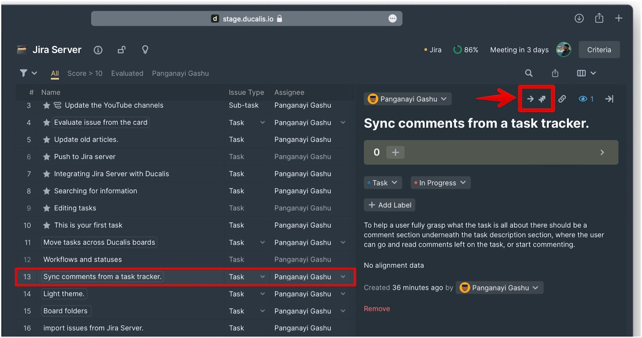Expand assignee dropdown on row 13
The height and width of the screenshot is (338, 642).
[x=343, y=277]
